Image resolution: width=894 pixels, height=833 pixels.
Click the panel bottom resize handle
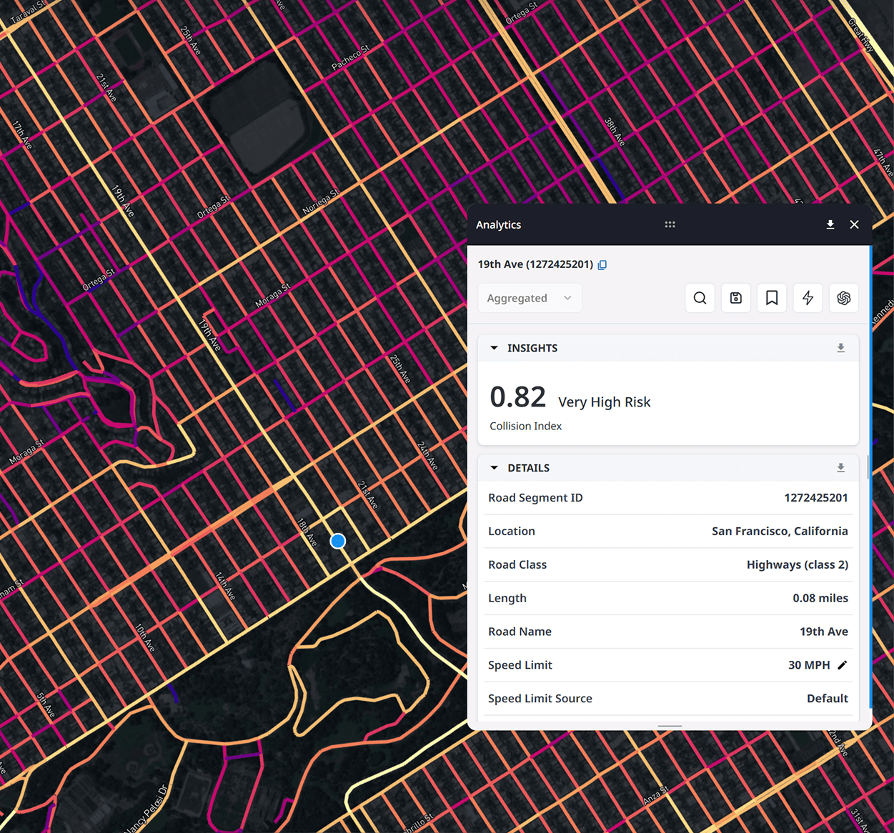pos(670,726)
